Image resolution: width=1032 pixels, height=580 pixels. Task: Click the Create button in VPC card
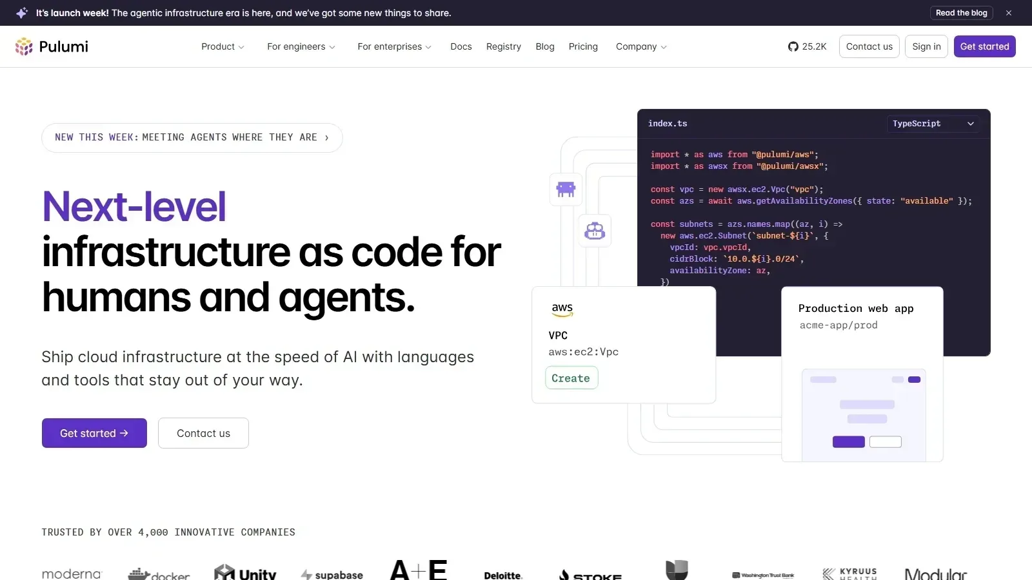pyautogui.click(x=571, y=378)
